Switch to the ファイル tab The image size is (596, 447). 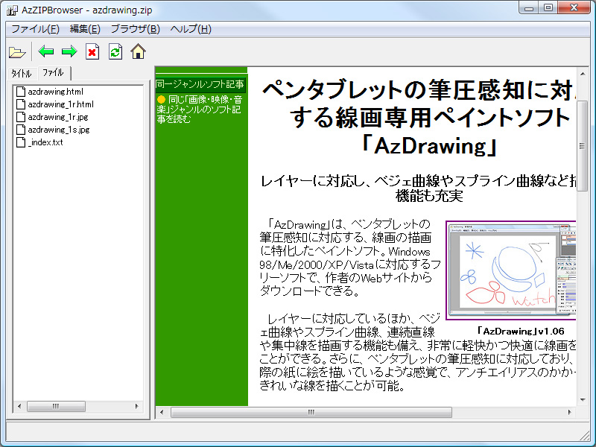coord(51,74)
